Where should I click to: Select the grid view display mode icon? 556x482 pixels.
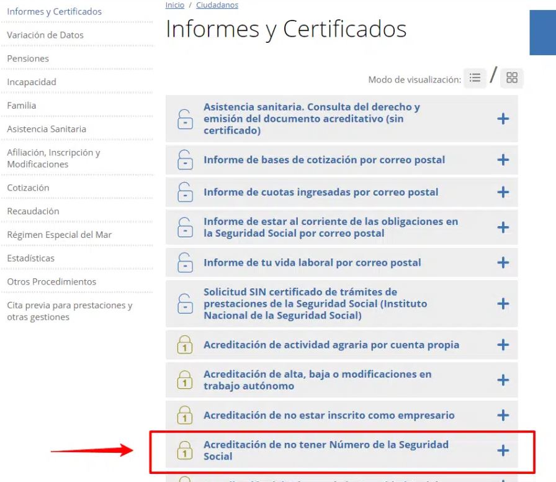tap(511, 78)
